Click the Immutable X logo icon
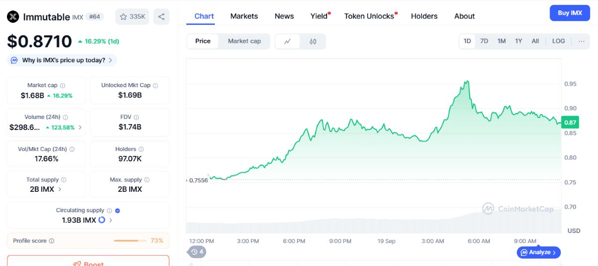This screenshot has width=598, height=266. [13, 17]
